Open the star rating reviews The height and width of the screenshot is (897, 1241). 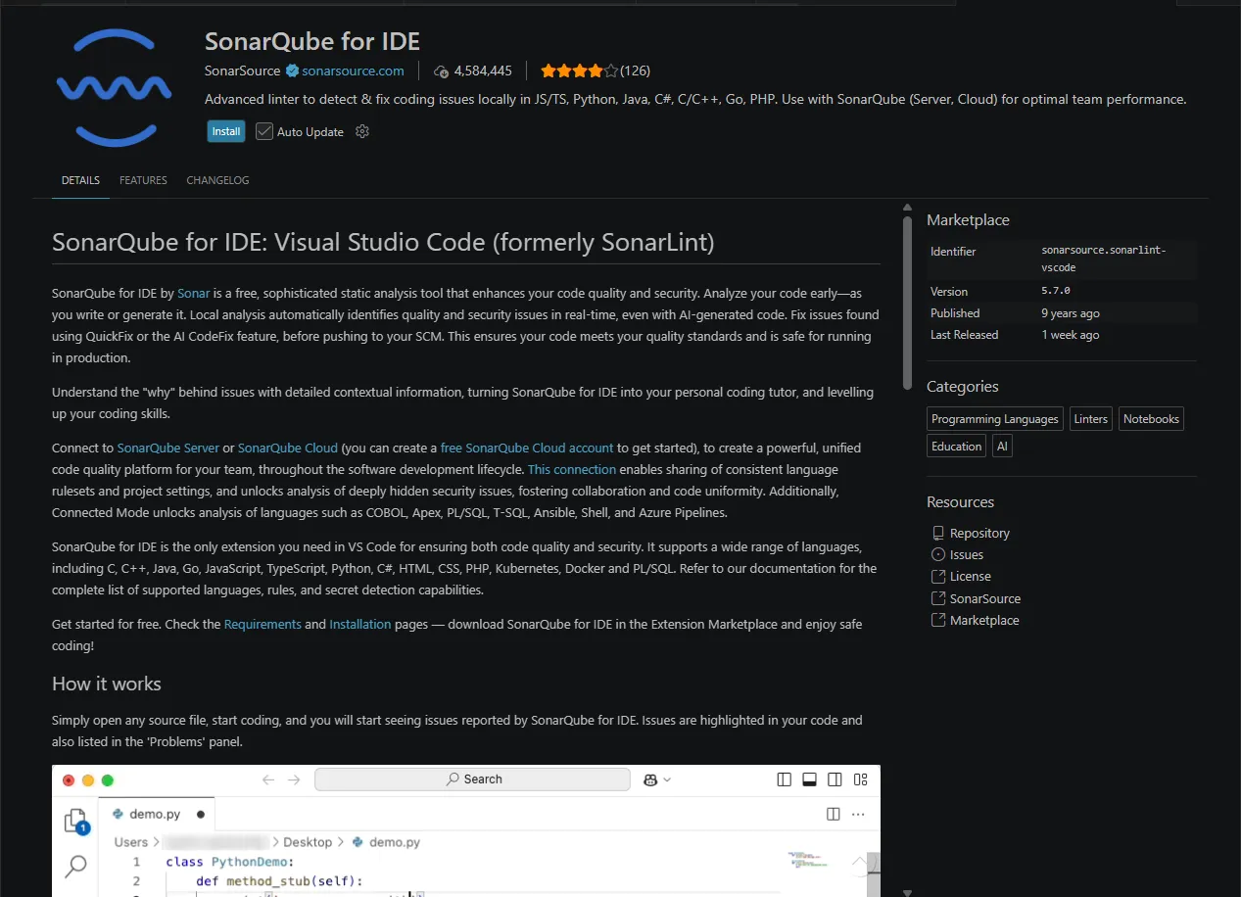tap(595, 71)
